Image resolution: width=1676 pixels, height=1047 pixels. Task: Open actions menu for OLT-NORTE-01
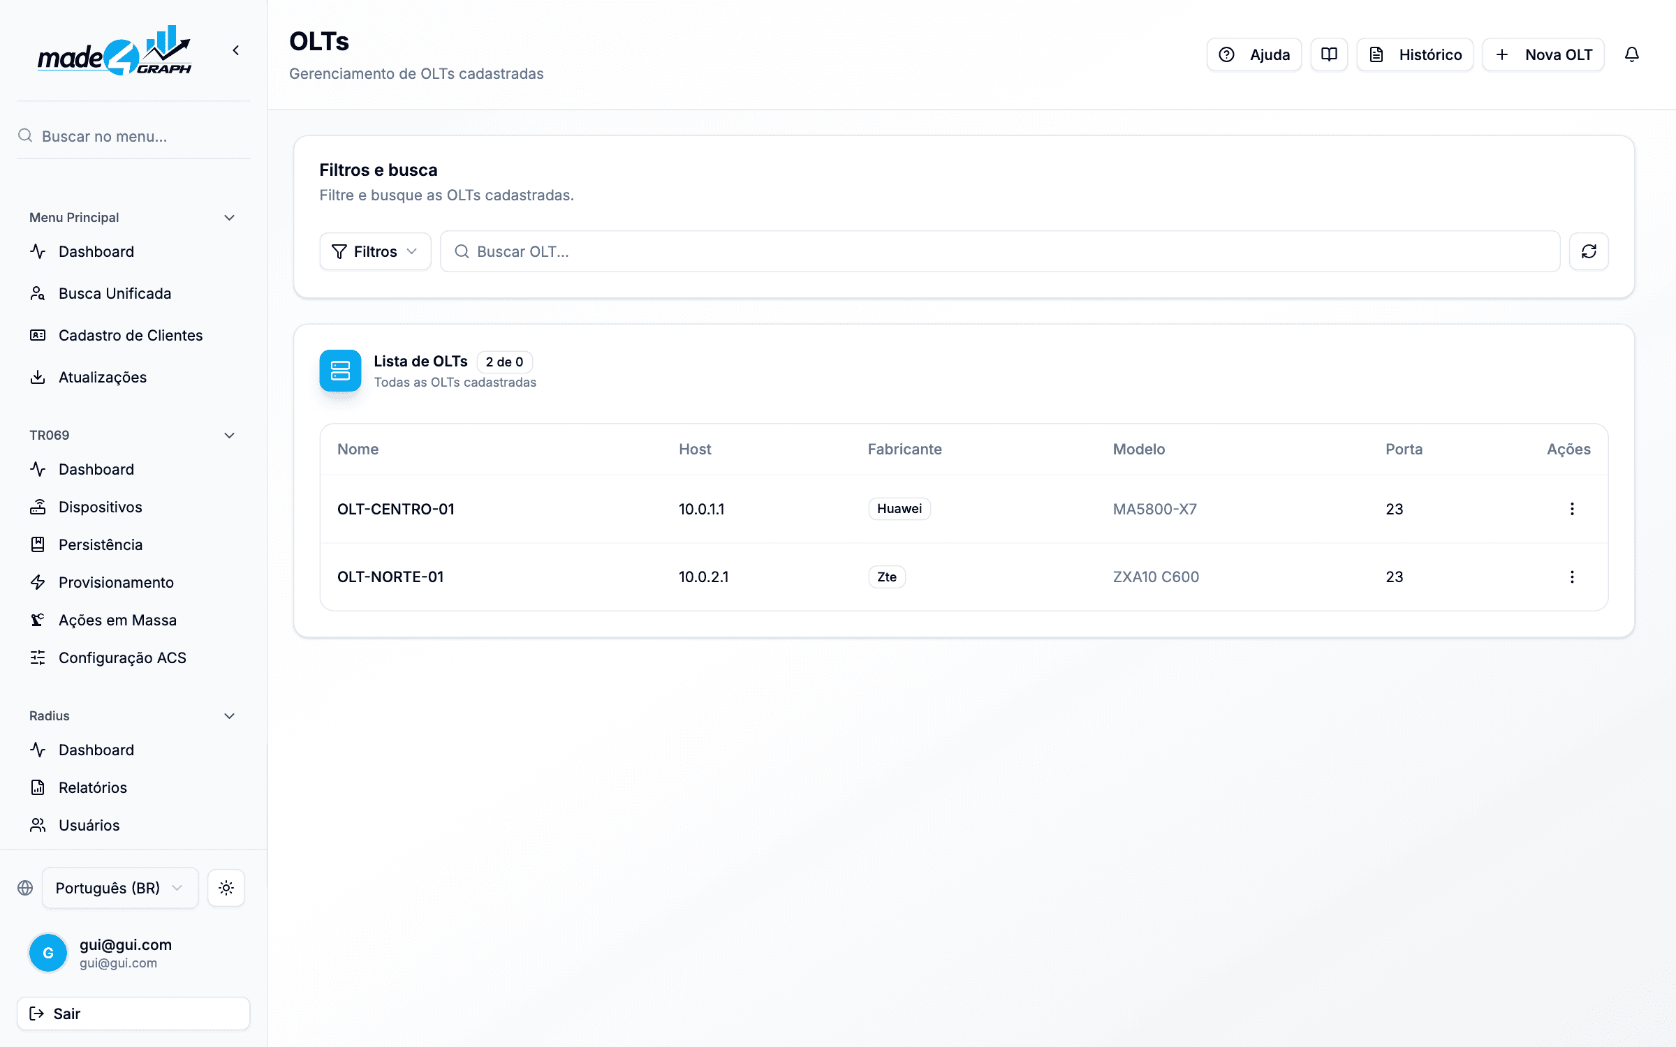pos(1572,577)
